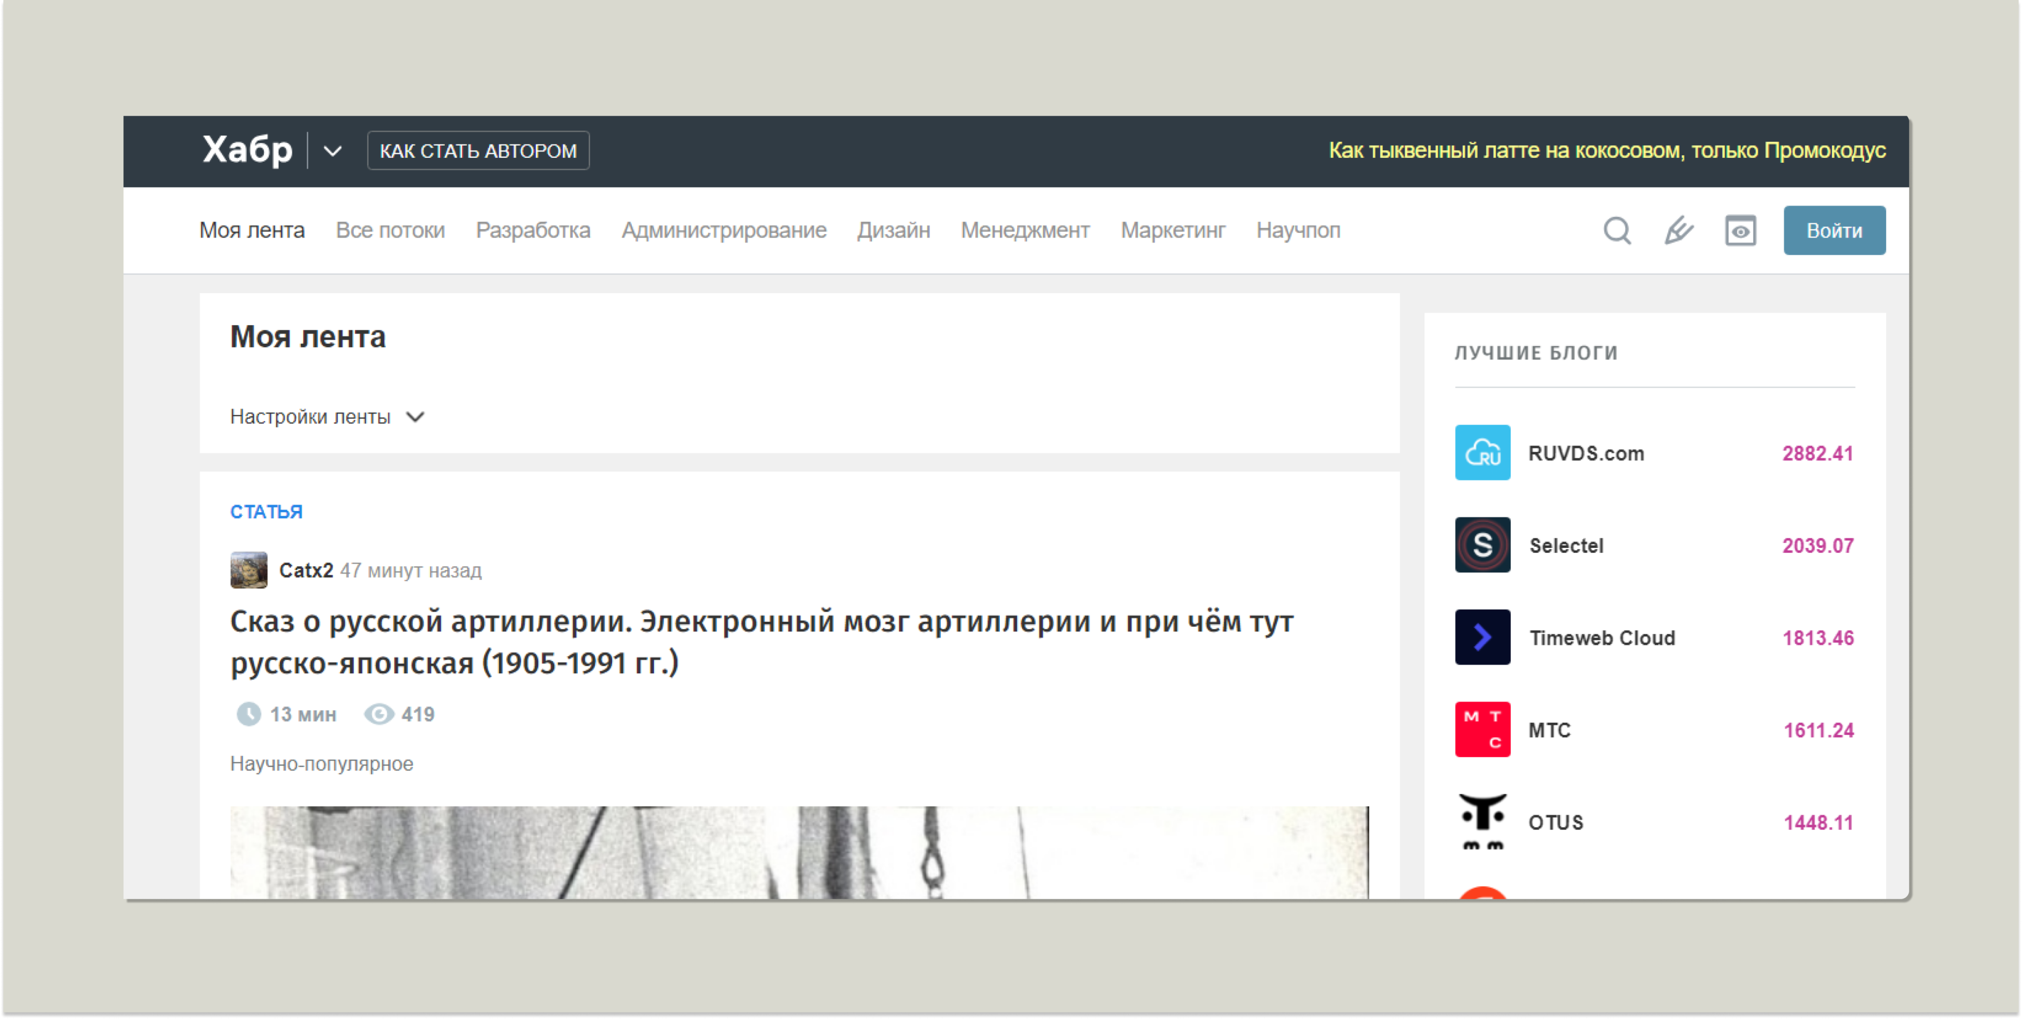The height and width of the screenshot is (1019, 2022).
Task: Open article 'Сказ о русской артиллерии'
Action: tap(761, 641)
